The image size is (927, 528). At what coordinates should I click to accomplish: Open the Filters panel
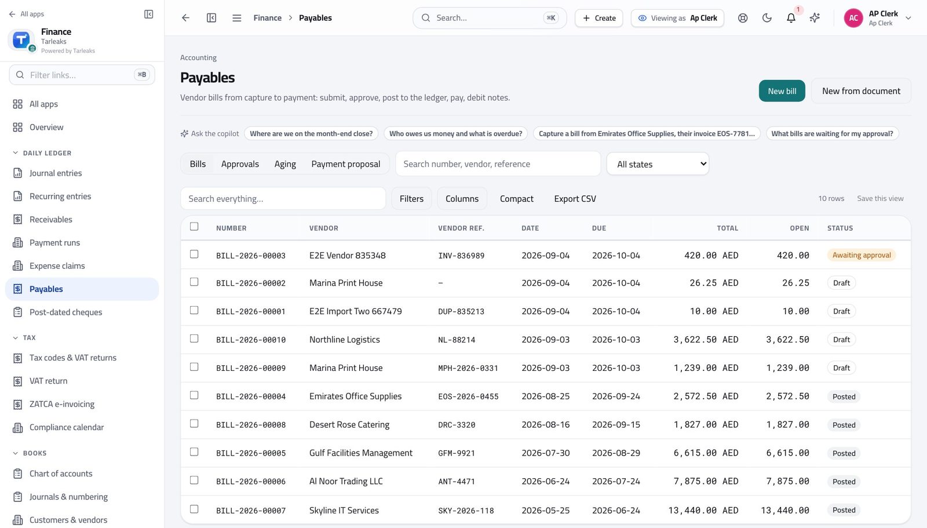coord(411,199)
